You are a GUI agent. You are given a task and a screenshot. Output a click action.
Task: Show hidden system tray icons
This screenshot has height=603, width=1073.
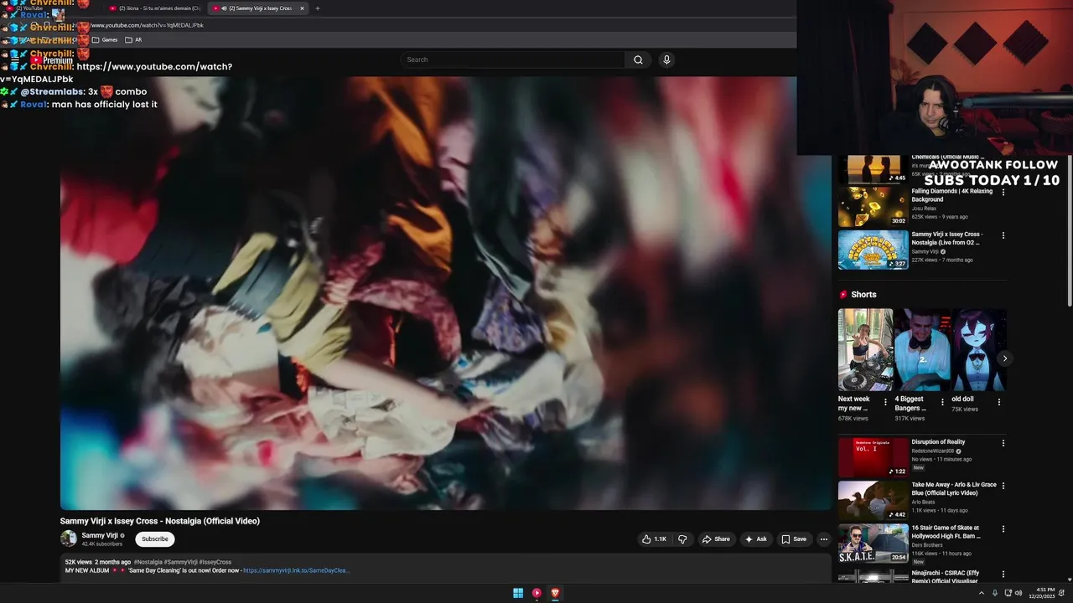coord(982,593)
